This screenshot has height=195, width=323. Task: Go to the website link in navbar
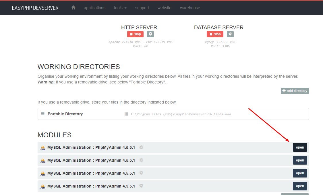click(x=165, y=8)
